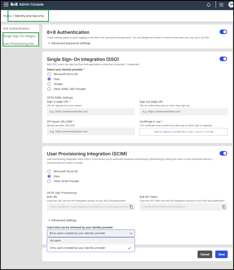Open 8x8 Authentication in the sidebar
Viewport: 234px width, 270px height.
click(x=16, y=29)
